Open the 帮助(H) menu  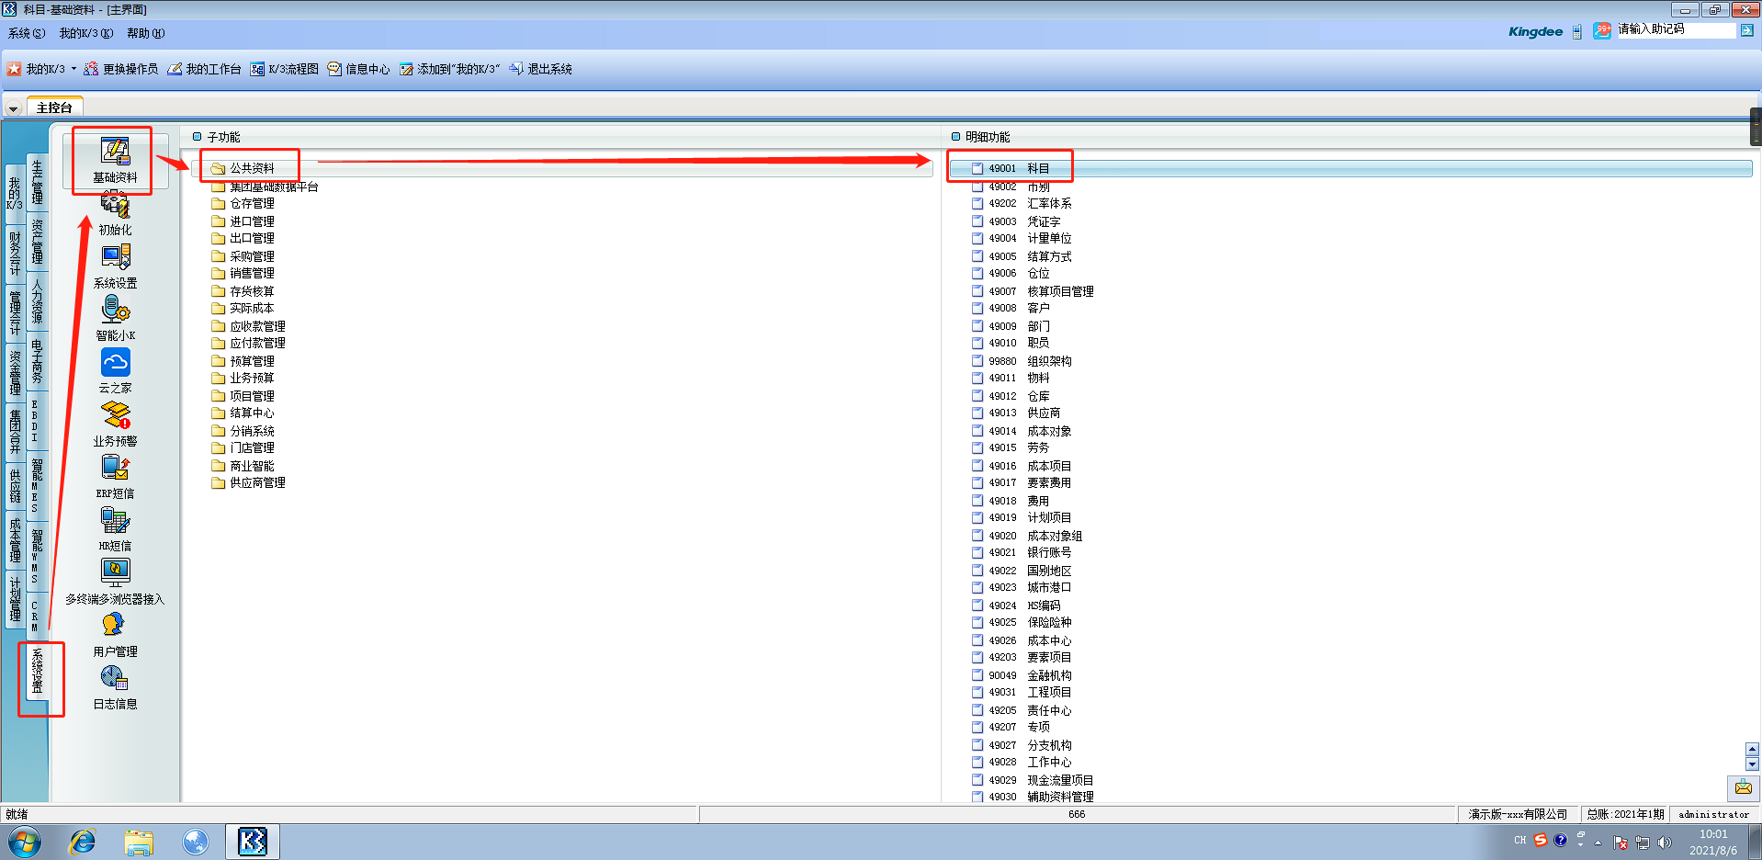146,33
